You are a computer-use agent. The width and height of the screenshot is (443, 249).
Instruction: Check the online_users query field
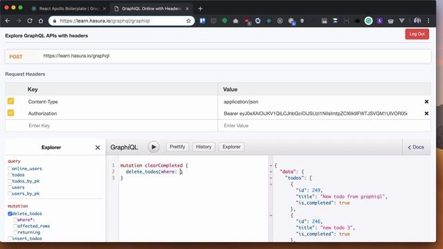tap(10, 169)
